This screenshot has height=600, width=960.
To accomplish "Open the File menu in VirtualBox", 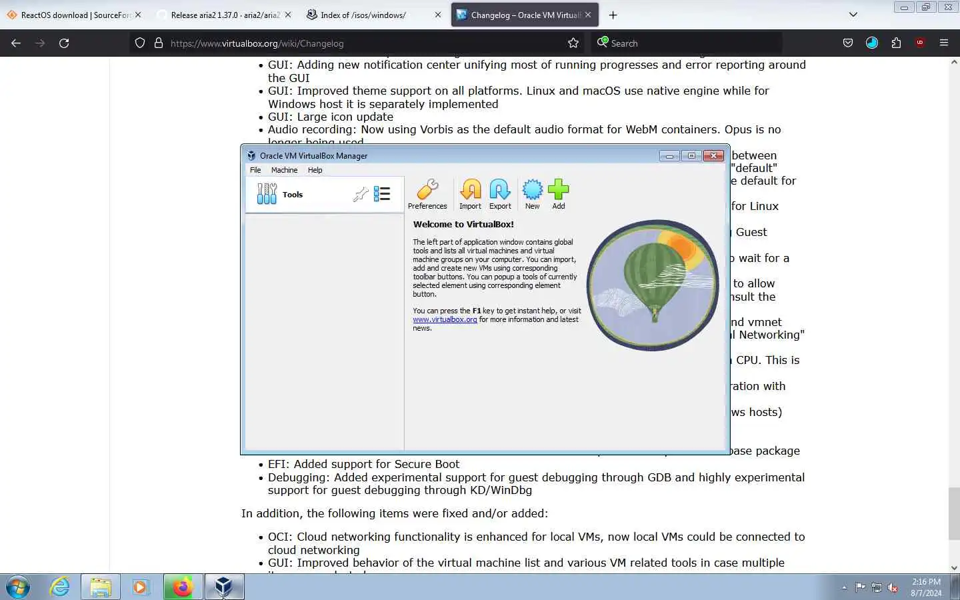I will pyautogui.click(x=255, y=170).
